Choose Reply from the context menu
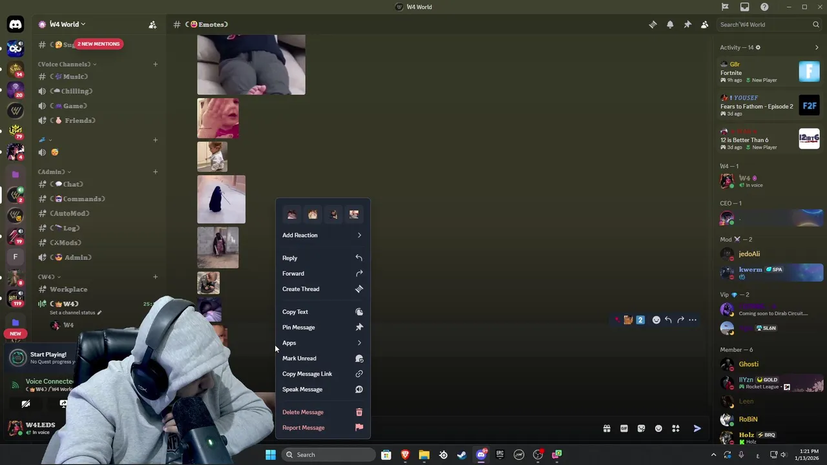 tap(322, 258)
